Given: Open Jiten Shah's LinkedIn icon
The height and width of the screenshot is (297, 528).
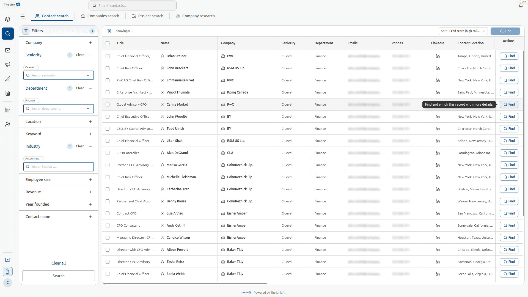Looking at the screenshot, I should pyautogui.click(x=438, y=141).
